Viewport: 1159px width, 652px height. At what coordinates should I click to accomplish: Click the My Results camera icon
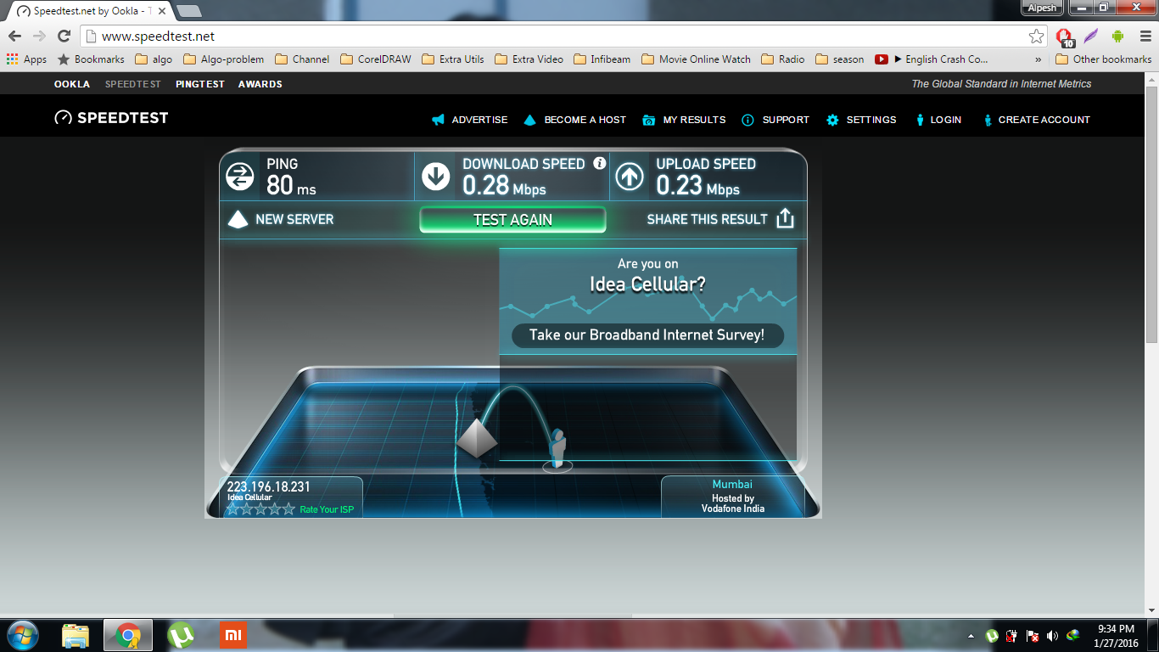(x=649, y=120)
